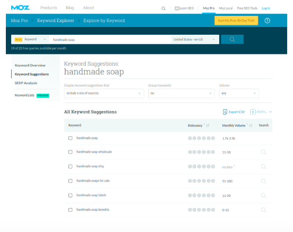Open the United States - en-US locale dropdown
This screenshot has height=232, width=293.
195,39
